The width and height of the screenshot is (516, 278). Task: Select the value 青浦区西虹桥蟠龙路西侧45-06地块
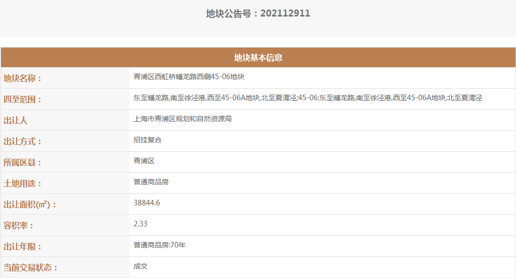(189, 77)
